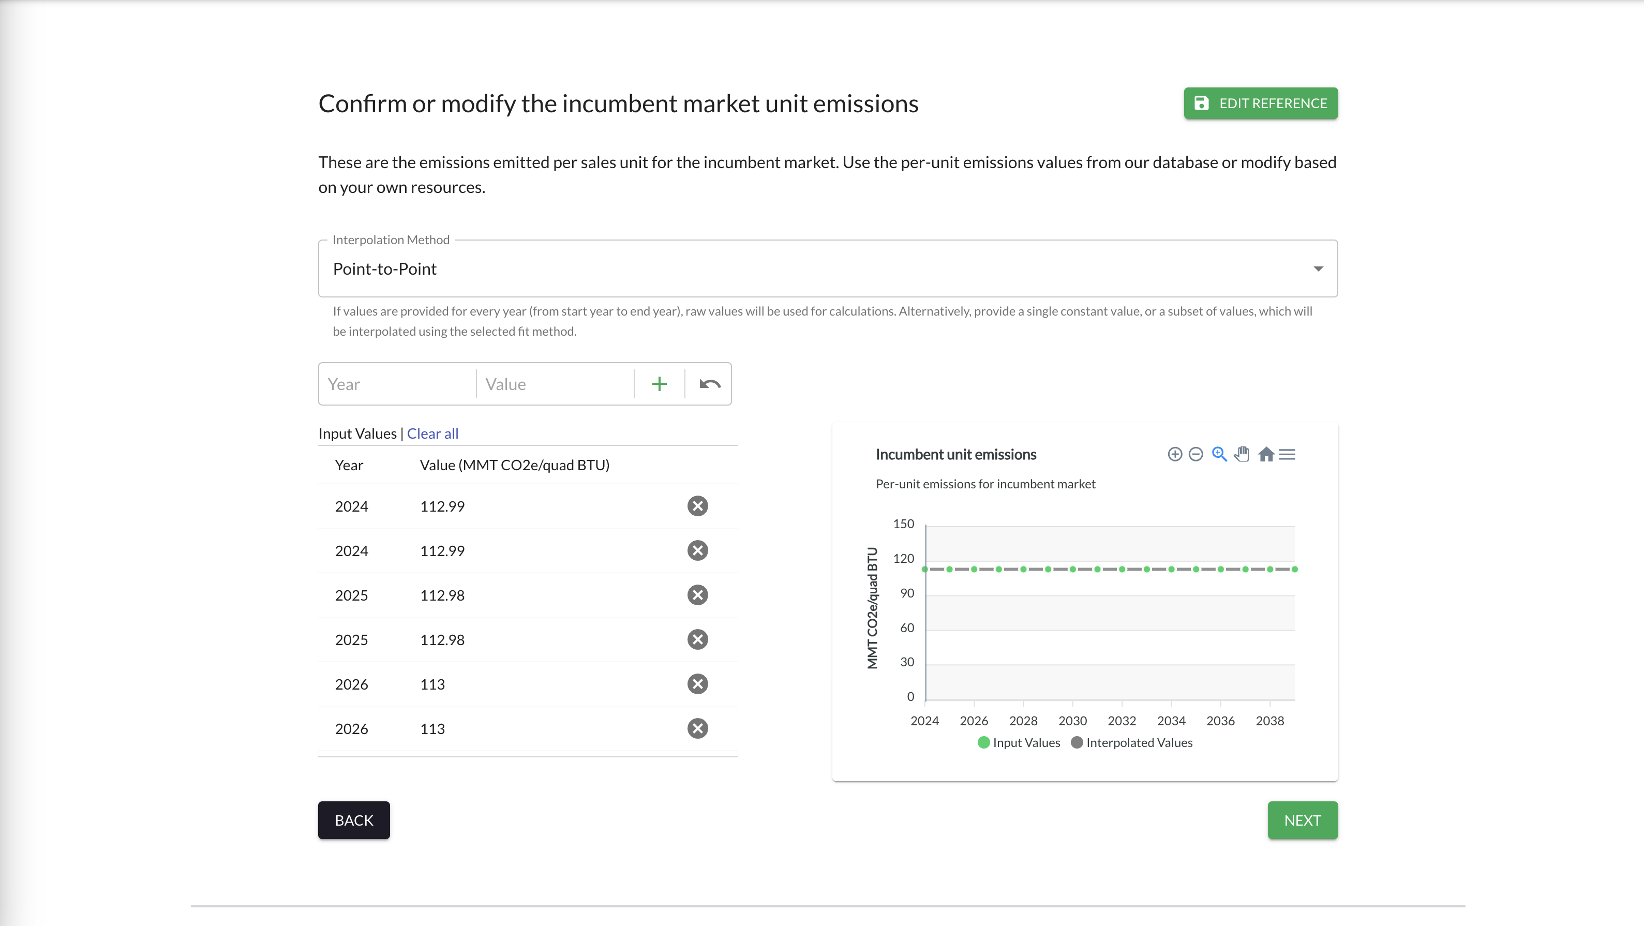Click the chart zoom-in plus icon

tap(1174, 454)
